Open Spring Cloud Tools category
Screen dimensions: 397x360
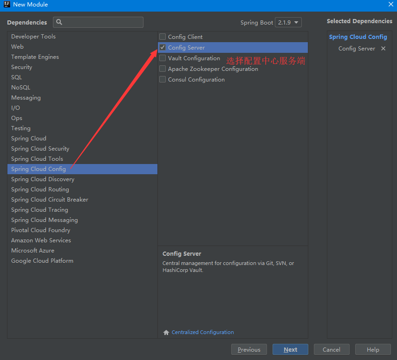(x=82, y=158)
